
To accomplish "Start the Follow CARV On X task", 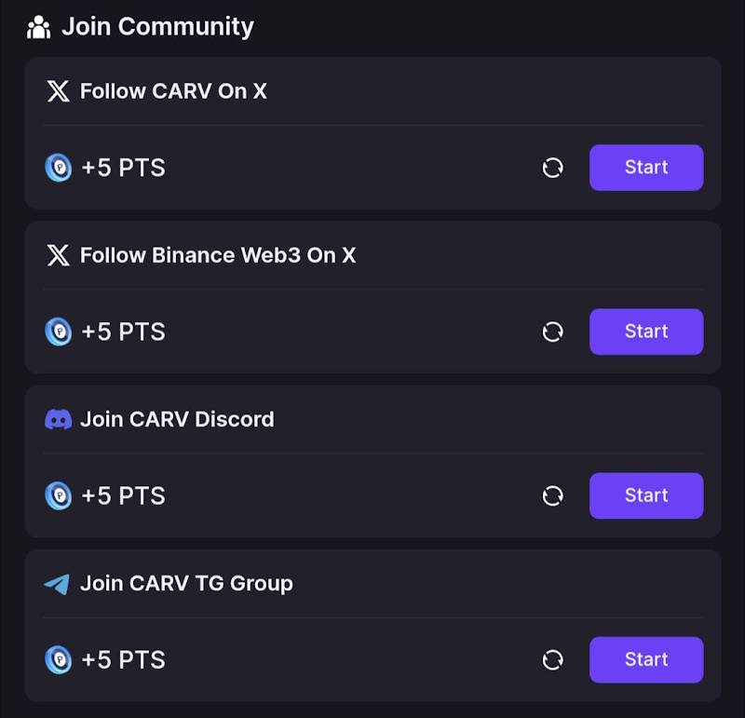I will [x=646, y=168].
